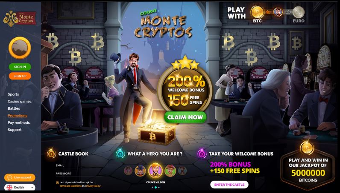The width and height of the screenshot is (340, 193).
Task: Open the Promotions menu item
Action: click(x=18, y=116)
